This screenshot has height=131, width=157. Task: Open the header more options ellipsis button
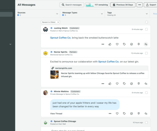140,5
